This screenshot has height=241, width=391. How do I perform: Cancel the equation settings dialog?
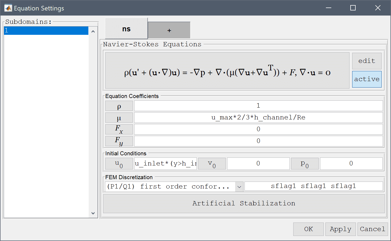click(373, 229)
